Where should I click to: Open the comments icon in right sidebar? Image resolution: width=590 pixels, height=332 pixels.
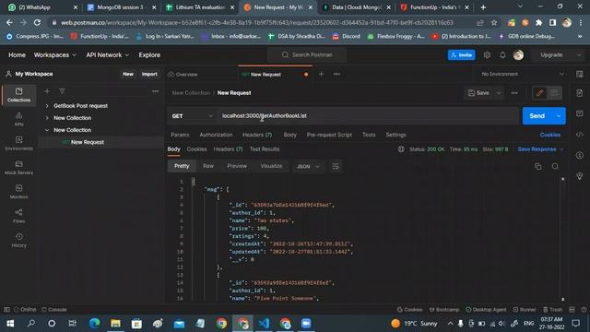[x=580, y=113]
